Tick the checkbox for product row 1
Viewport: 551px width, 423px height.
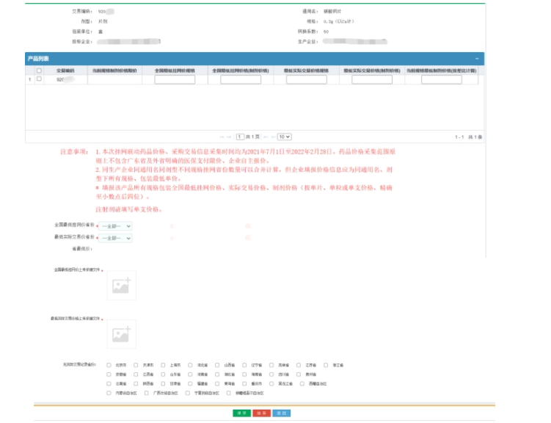(x=39, y=79)
